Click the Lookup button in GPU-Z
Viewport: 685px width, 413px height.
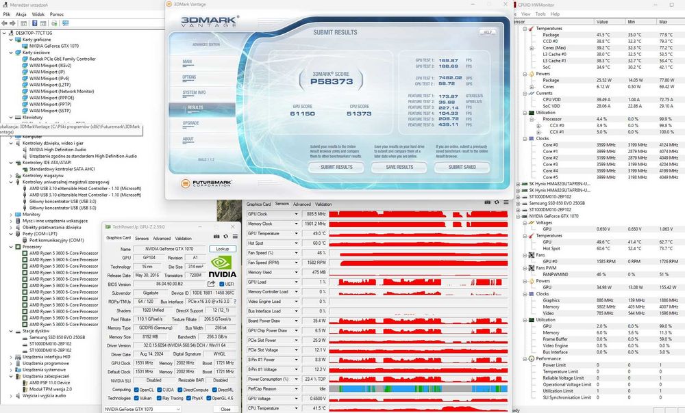[x=223, y=249]
